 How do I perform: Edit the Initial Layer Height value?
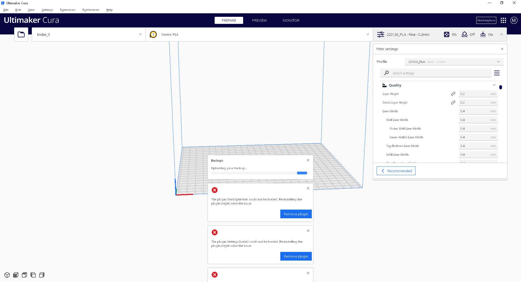[x=478, y=102]
